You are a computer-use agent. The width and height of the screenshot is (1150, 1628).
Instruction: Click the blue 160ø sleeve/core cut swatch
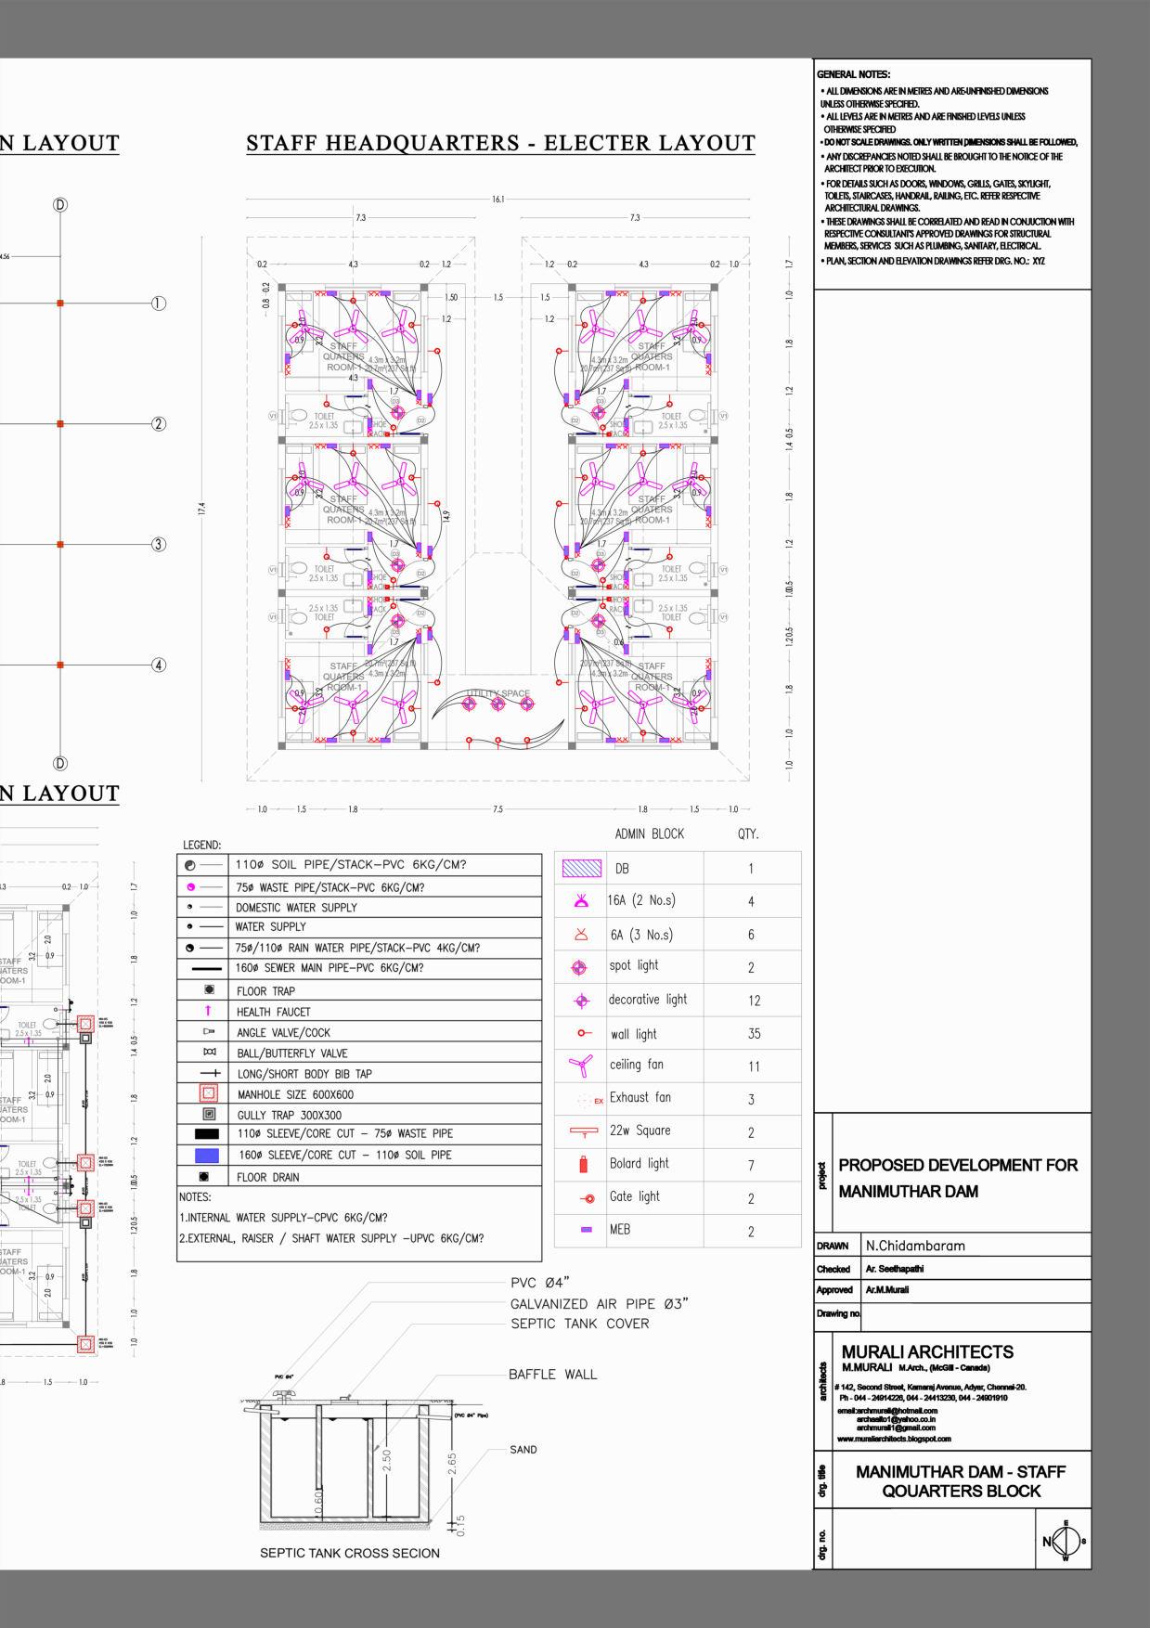click(x=207, y=1156)
